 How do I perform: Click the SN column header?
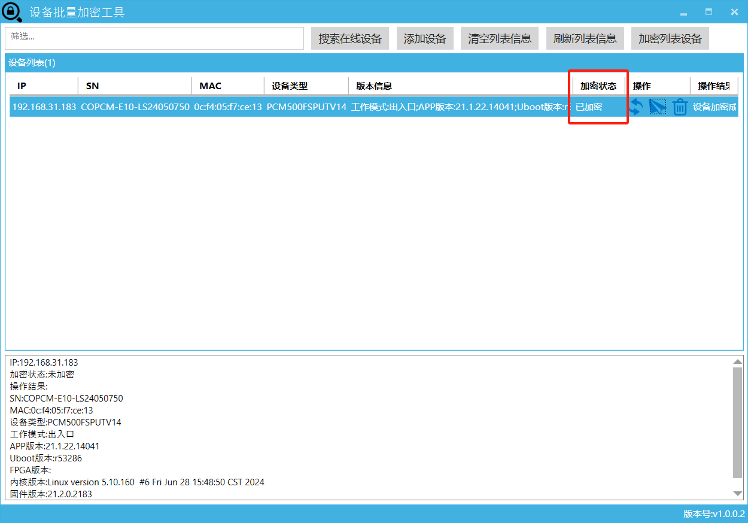coord(135,86)
